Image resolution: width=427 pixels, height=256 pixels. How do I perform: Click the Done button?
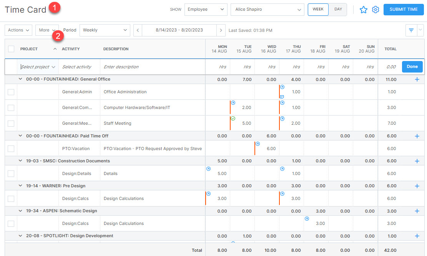coord(412,67)
